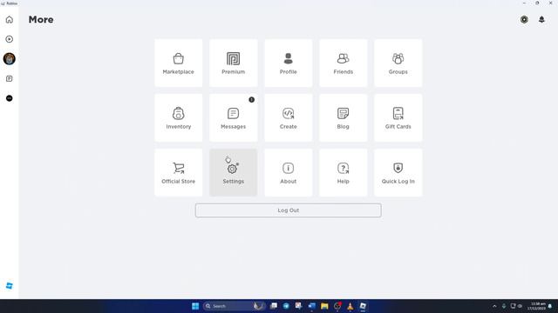Open the Quick Log In tile

(x=398, y=172)
